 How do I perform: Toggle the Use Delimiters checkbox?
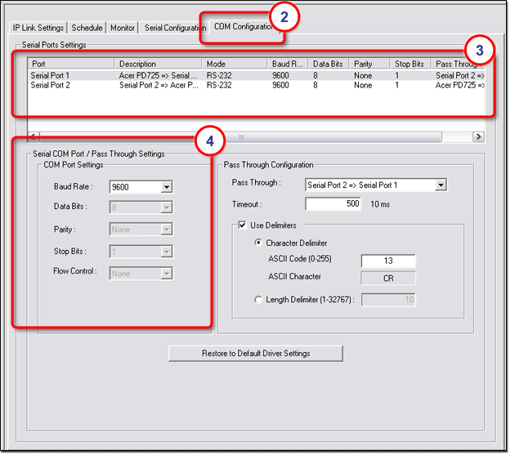242,225
